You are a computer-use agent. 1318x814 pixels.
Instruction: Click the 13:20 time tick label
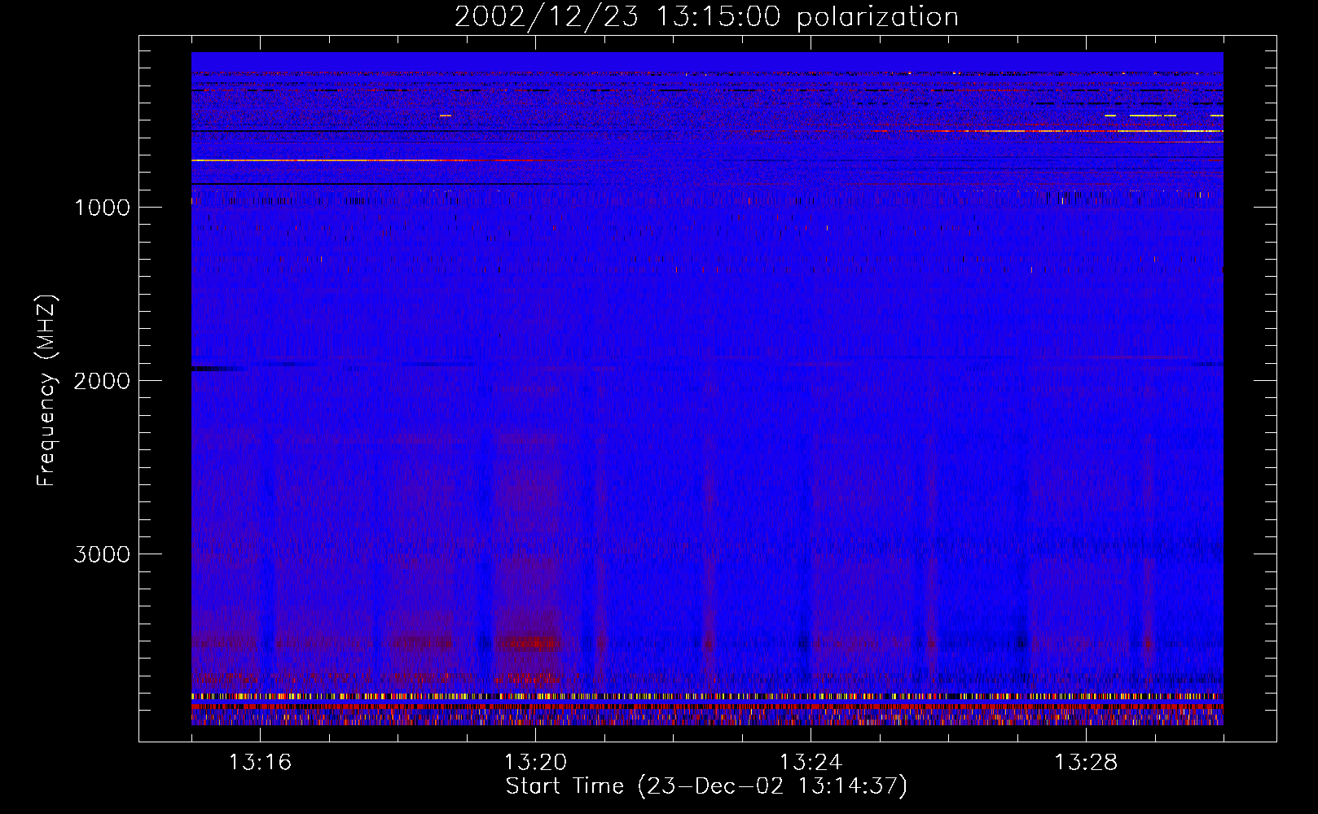tap(535, 762)
